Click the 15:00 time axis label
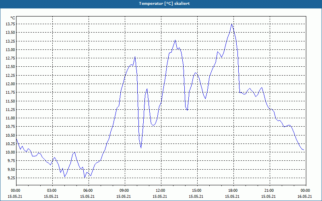Viewport: 322px width, 201px height. pos(196,191)
